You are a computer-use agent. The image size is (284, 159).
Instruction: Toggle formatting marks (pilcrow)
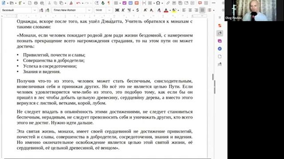pos(109,3)
